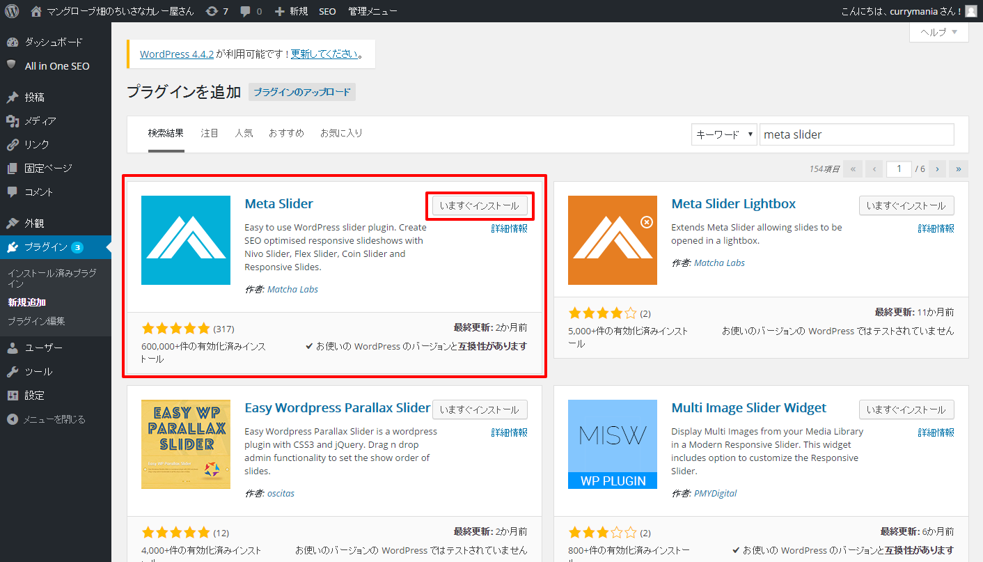Select 新規追加 submenu item

pos(27,302)
